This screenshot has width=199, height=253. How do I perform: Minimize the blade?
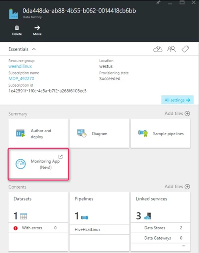[x=170, y=3]
